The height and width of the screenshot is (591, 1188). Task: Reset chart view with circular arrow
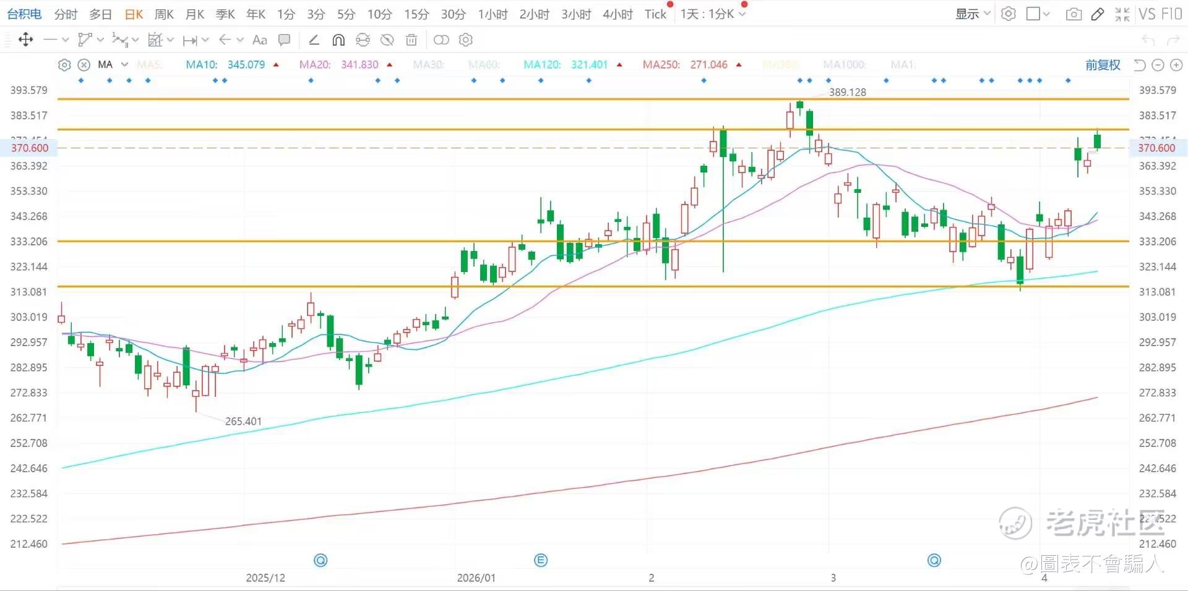tap(1140, 65)
